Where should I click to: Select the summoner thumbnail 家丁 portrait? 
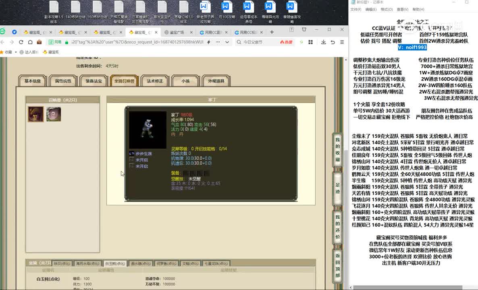pyautogui.click(x=36, y=114)
